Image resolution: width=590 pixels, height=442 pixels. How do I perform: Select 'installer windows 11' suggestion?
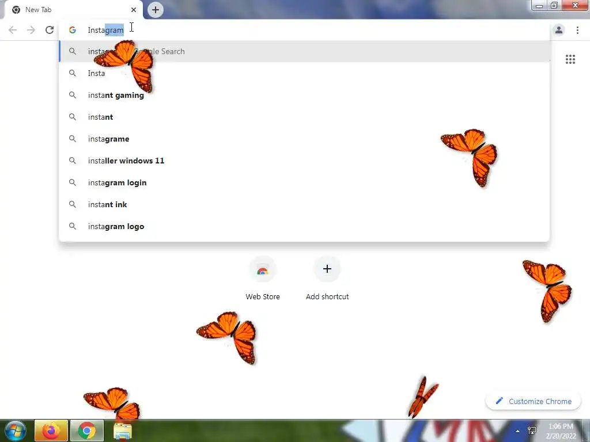pos(304,161)
